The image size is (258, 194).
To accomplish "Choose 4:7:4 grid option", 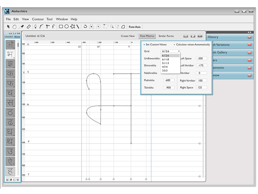I will [165, 67].
